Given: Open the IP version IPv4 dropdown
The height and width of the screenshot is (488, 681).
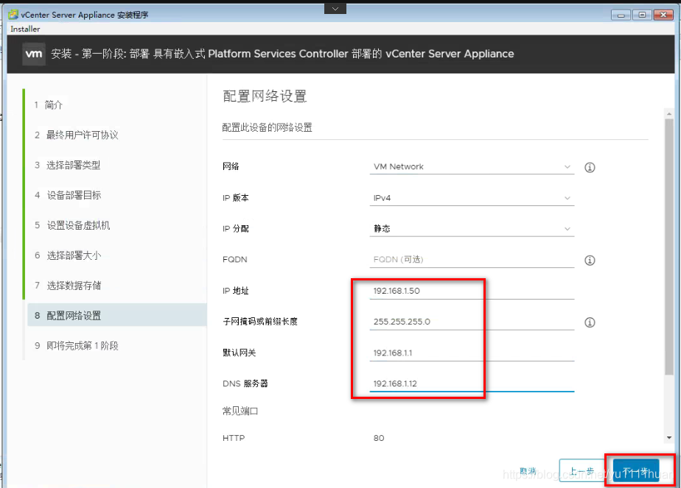Looking at the screenshot, I should pyautogui.click(x=472, y=198).
